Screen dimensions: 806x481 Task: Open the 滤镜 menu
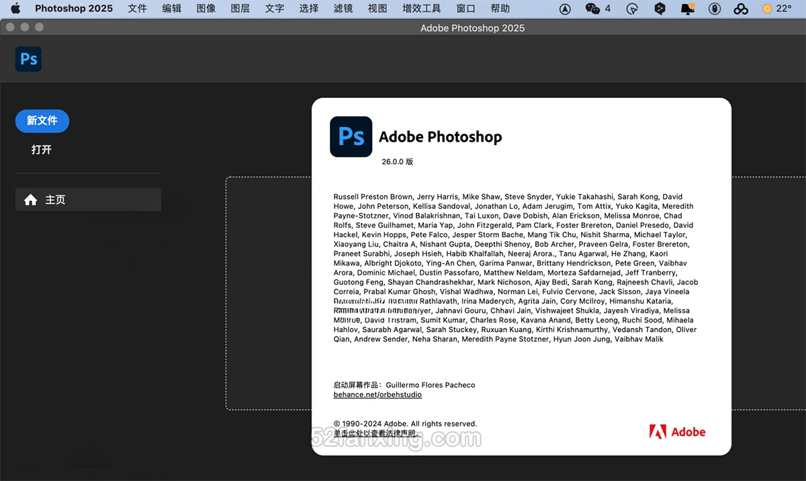[343, 9]
